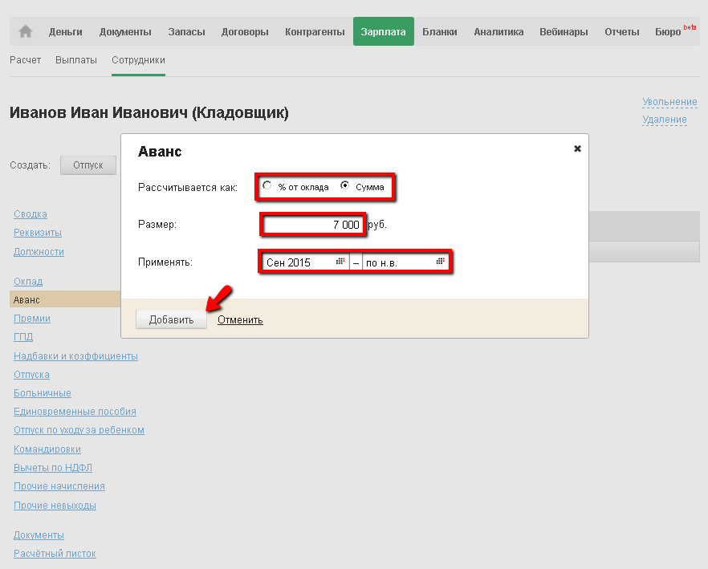708x569 pixels.
Task: Open the Деньги menu
Action: pos(66,31)
